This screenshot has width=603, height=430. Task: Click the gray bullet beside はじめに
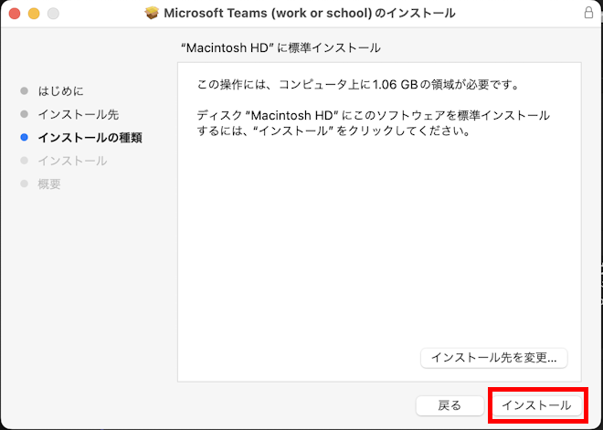pos(24,90)
